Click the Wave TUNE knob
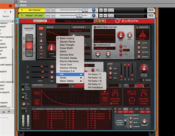Viewport: 175px width, 136px height. [41, 47]
